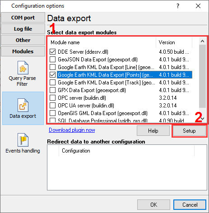Click the question mark help icon in title bar
209x213 pixels.
coord(178,6)
